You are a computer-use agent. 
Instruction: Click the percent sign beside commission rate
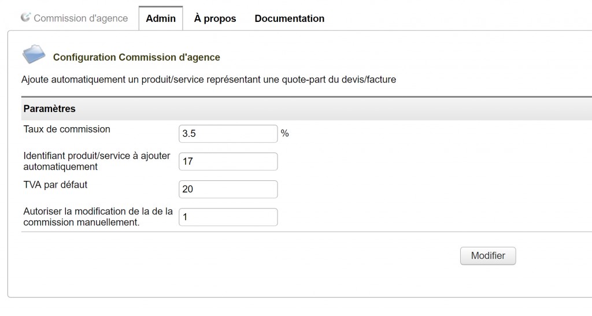[284, 133]
